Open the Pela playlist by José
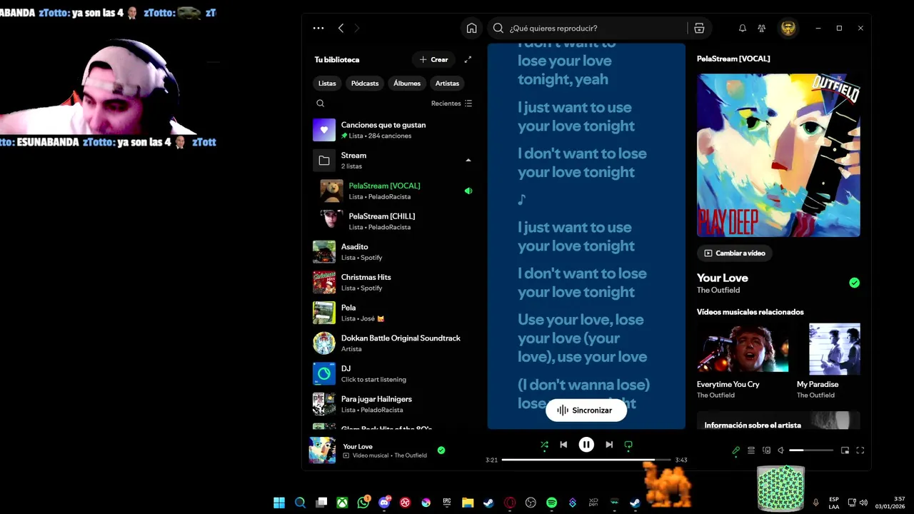Screen dimensions: 914x514 (393, 313)
